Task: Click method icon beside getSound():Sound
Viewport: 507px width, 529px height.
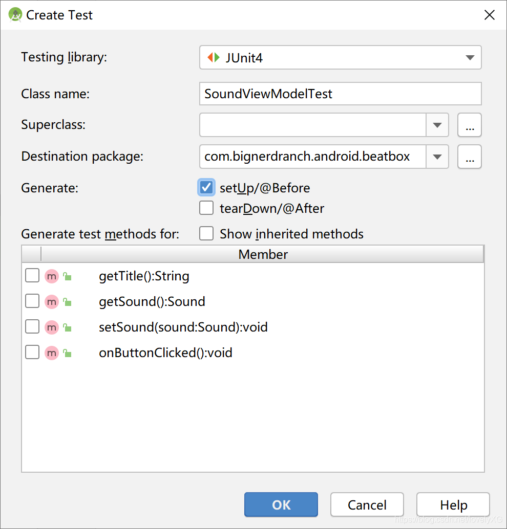Action: pos(52,302)
